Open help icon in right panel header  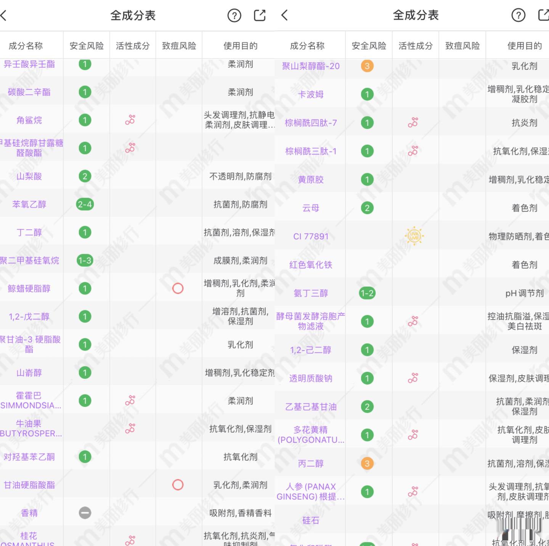tap(518, 15)
